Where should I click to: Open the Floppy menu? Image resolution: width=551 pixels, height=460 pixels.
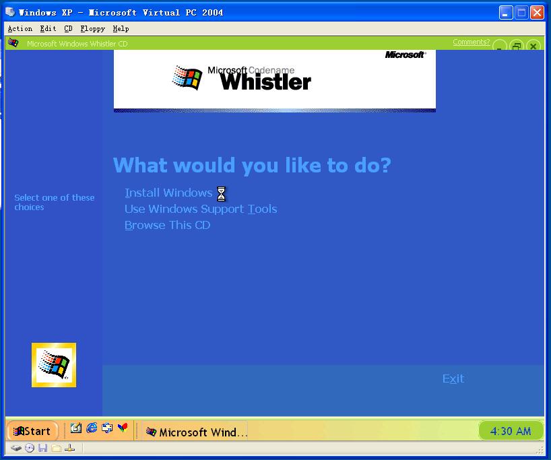92,29
